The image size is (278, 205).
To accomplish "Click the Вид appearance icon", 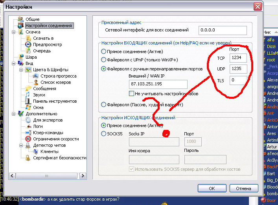I will click(21, 63).
